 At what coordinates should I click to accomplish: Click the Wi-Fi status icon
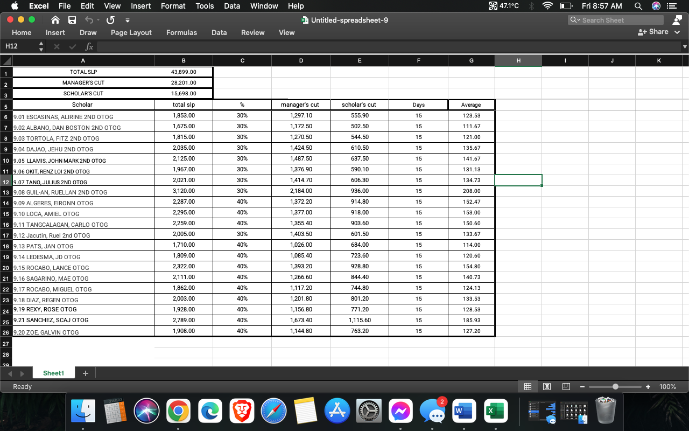(x=548, y=6)
